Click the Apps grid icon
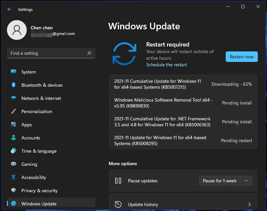267x211 pixels. [14, 124]
